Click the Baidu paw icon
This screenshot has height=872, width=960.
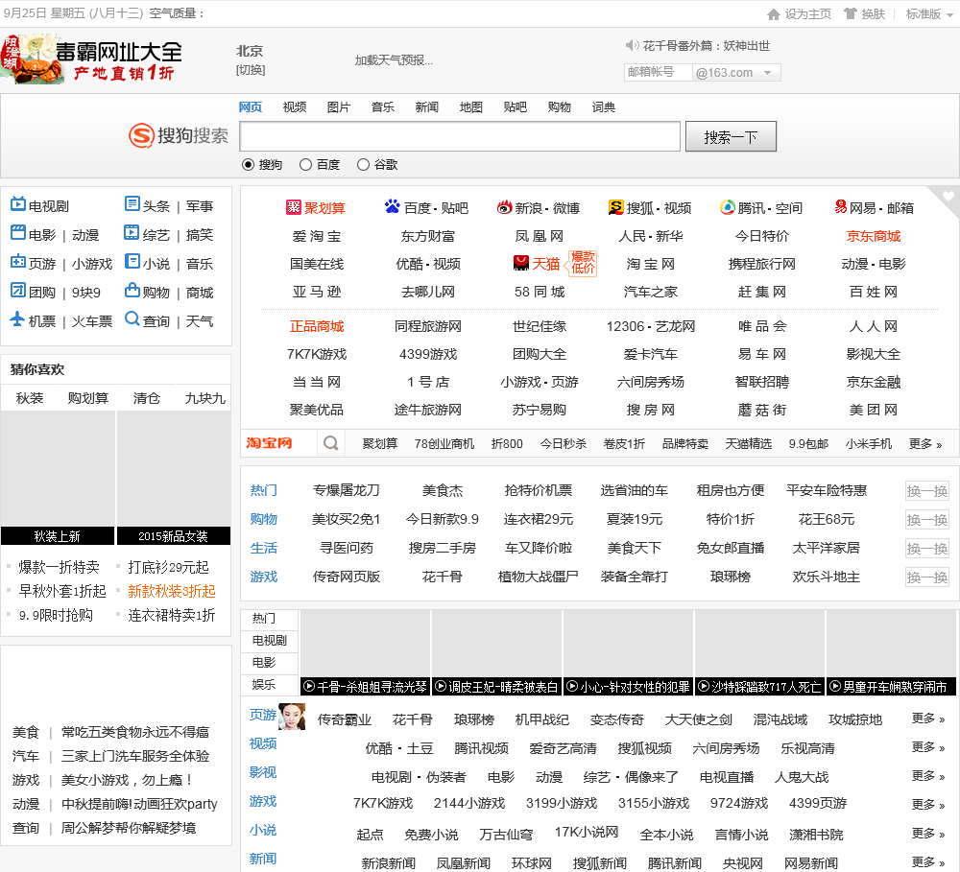[392, 207]
